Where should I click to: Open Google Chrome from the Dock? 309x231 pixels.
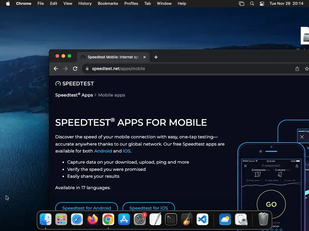pyautogui.click(x=108, y=219)
